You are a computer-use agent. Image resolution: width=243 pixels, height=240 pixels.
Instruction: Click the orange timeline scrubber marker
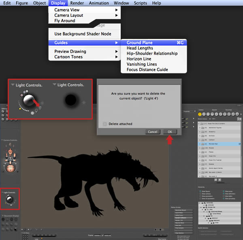pyautogui.click(x=42, y=238)
